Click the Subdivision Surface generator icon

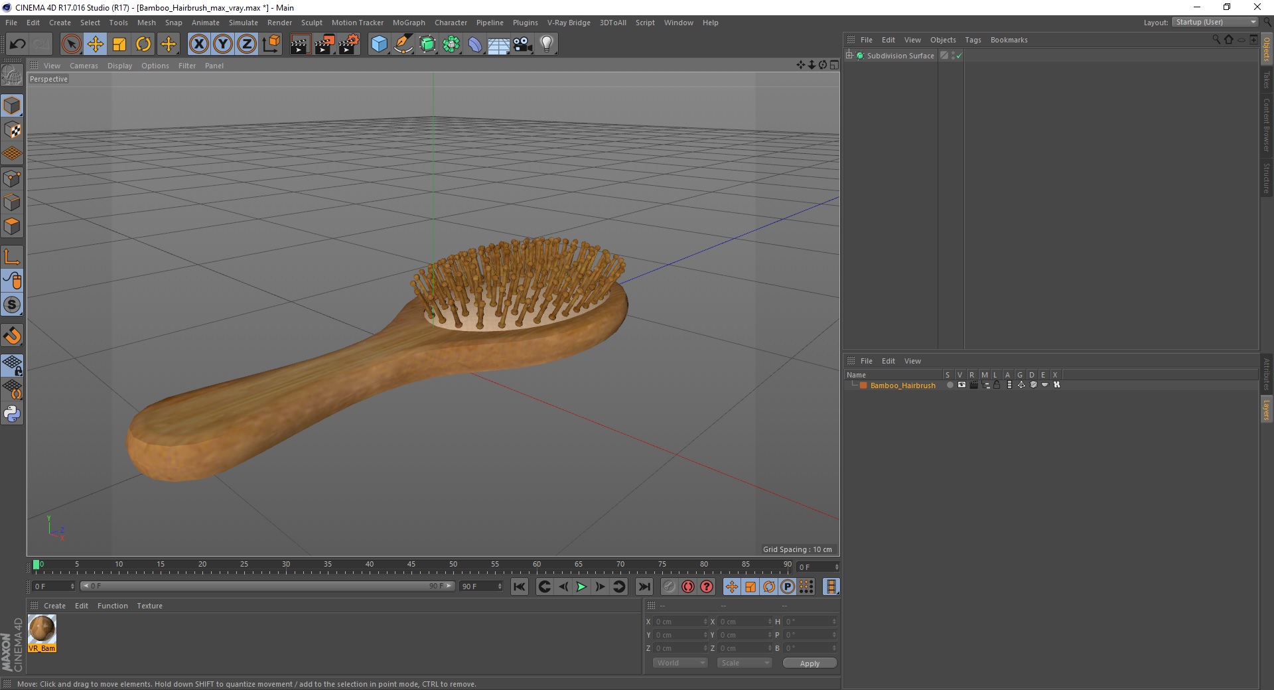427,44
